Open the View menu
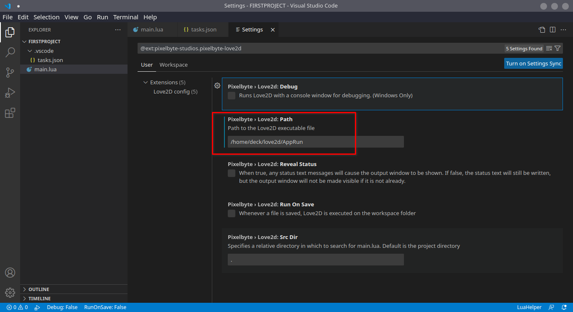This screenshot has height=312, width=573. click(x=71, y=17)
